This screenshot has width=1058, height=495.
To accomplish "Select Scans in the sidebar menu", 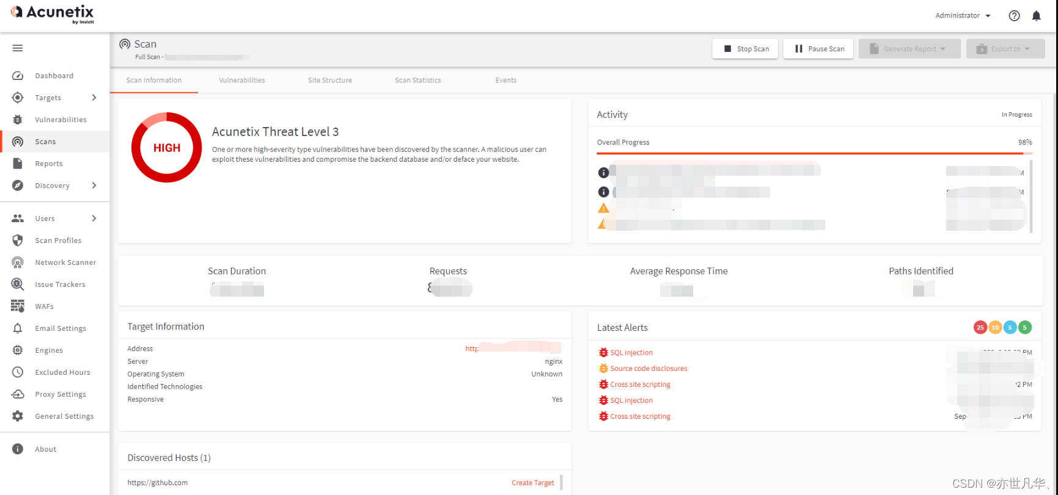I will [55, 142].
